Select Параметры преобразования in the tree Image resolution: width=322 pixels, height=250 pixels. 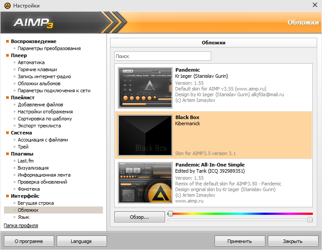pyautogui.click(x=49, y=48)
